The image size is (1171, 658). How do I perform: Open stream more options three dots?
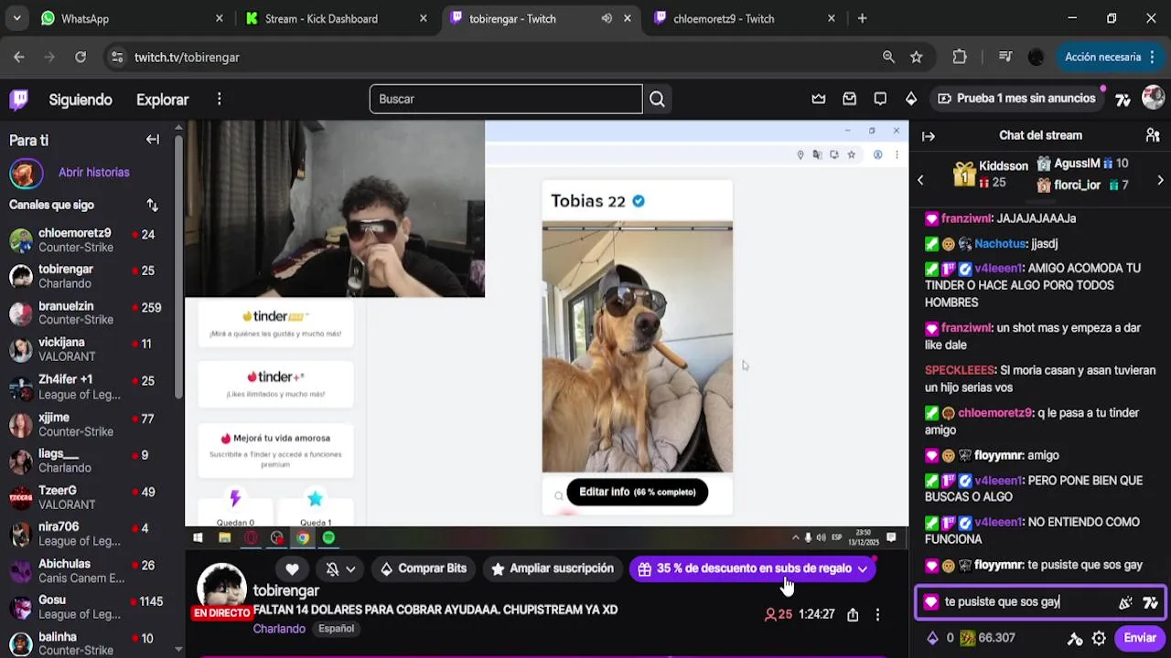877,615
